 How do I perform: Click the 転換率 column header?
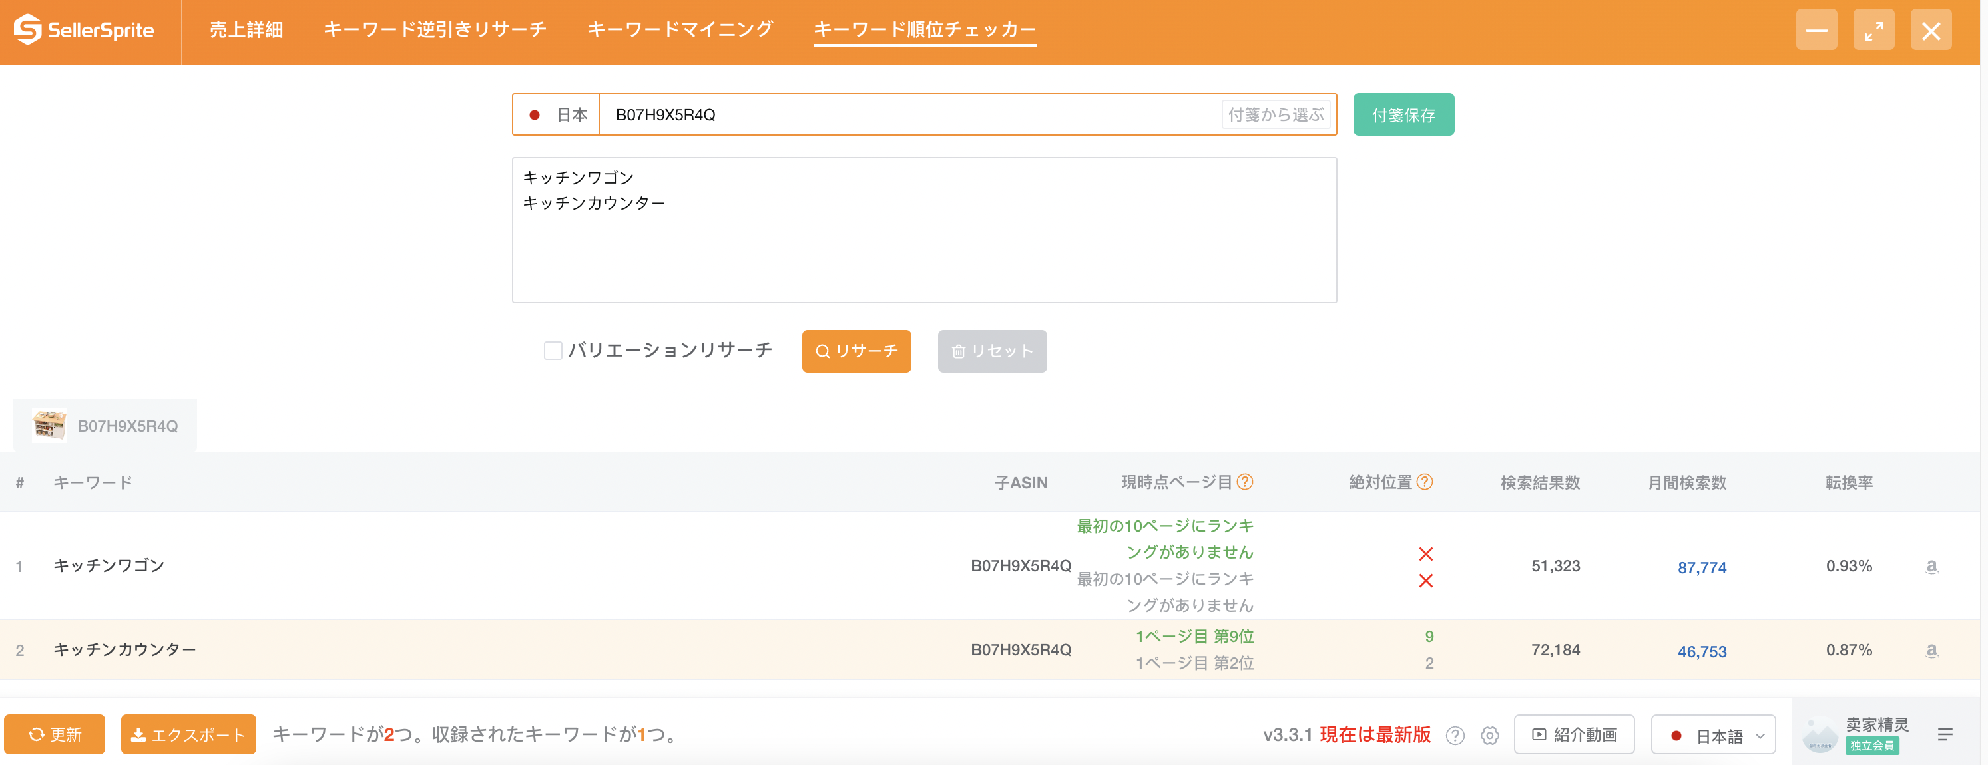coord(1849,483)
